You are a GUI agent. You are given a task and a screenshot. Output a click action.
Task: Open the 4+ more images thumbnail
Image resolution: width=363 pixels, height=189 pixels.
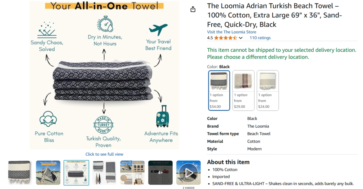(x=161, y=173)
